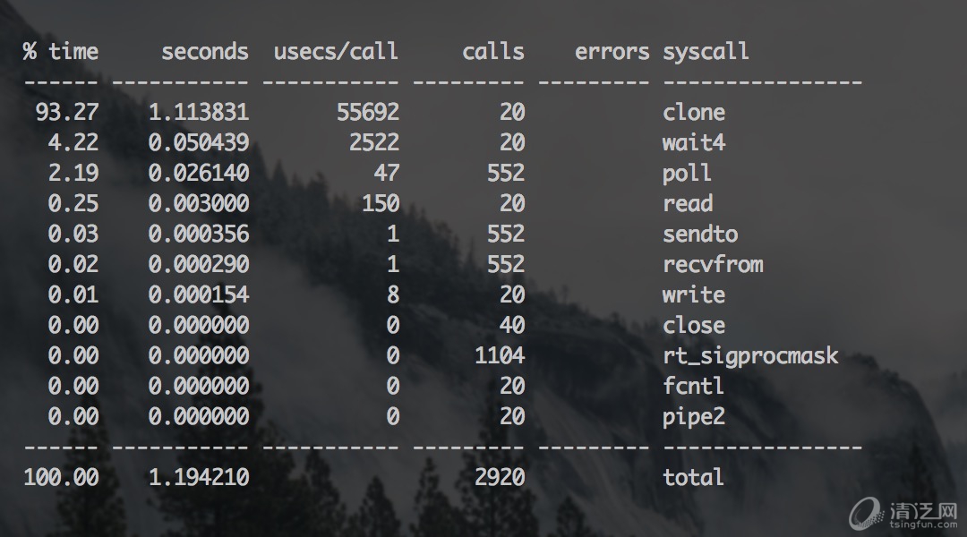Select the 'seconds' column header
This screenshot has height=537, width=967.
point(204,51)
